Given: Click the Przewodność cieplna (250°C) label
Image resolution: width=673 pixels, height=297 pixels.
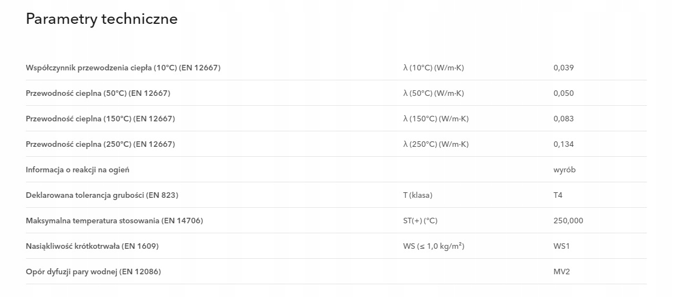Looking at the screenshot, I should 100,144.
